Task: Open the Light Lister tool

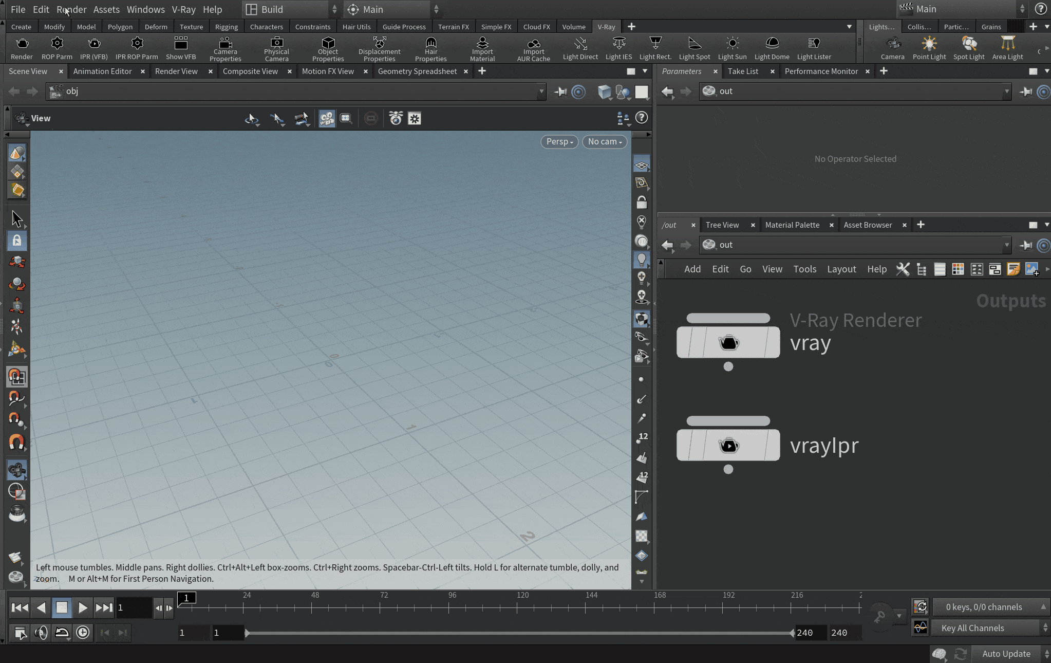Action: 814,47
